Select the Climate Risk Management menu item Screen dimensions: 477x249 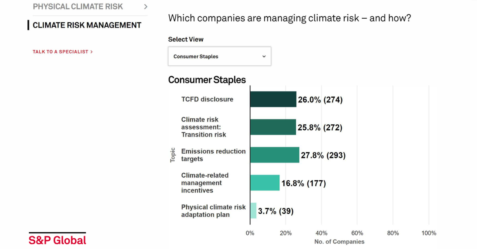click(87, 25)
